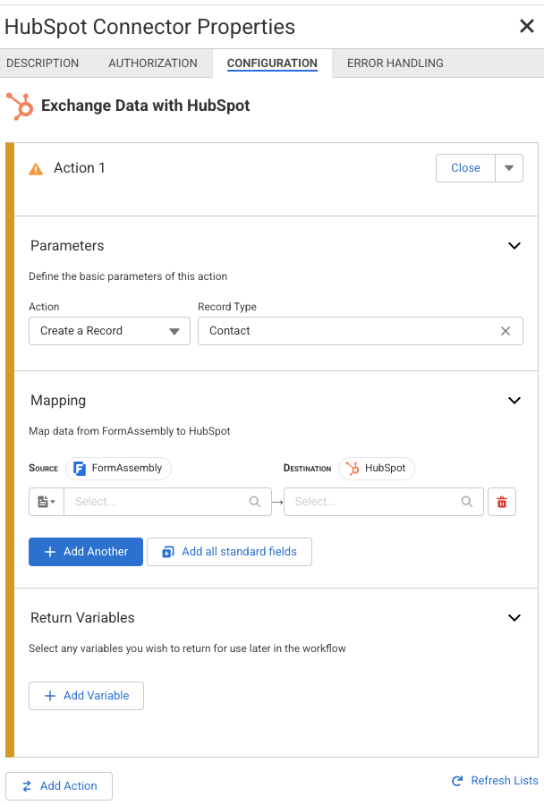Open the Create a Record action dropdown

[109, 331]
